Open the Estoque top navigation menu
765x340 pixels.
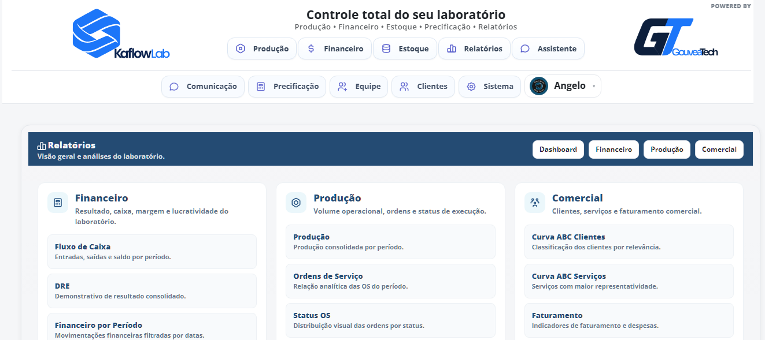click(x=405, y=49)
